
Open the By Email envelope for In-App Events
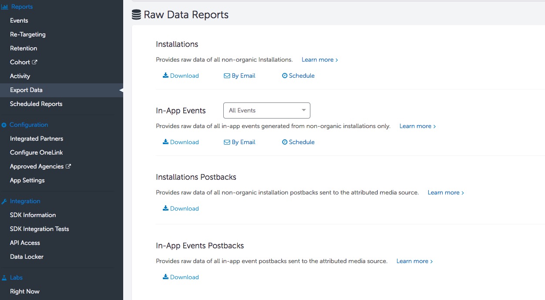(227, 142)
